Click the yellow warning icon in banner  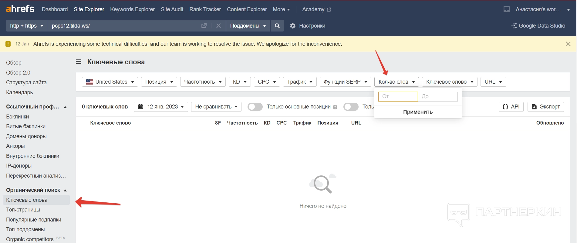click(8, 44)
